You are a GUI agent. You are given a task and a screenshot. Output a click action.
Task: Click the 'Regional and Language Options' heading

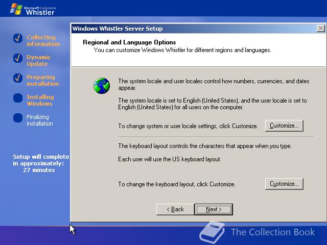click(x=129, y=42)
